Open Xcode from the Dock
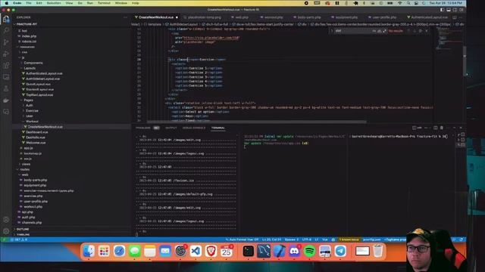Image resolution: width=485 pixels, height=272 pixels. 279,251
